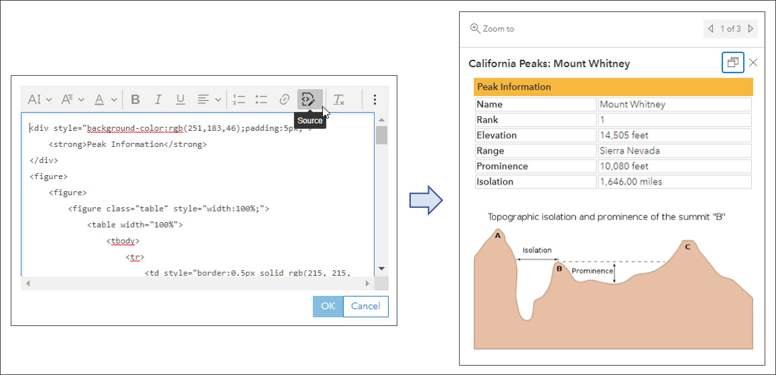
Task: Click the remove formatting icon
Action: click(339, 100)
